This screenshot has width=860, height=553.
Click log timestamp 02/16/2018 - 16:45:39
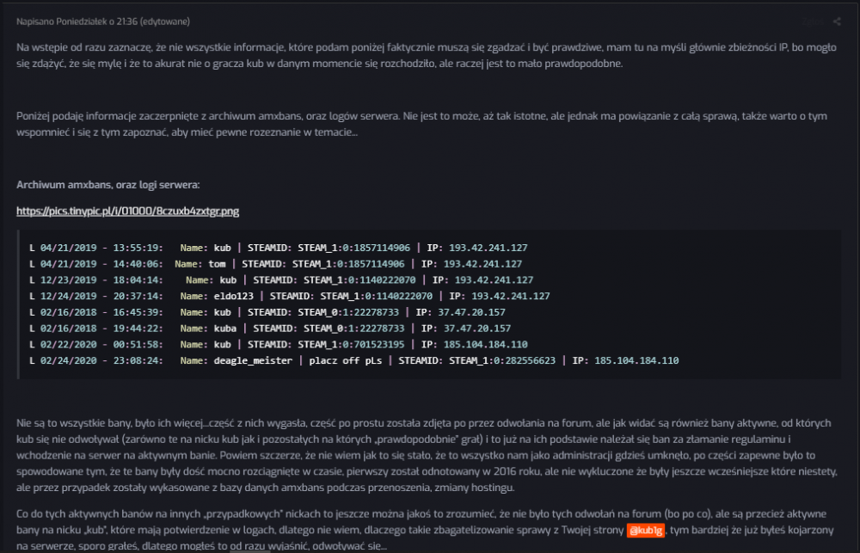click(x=101, y=312)
